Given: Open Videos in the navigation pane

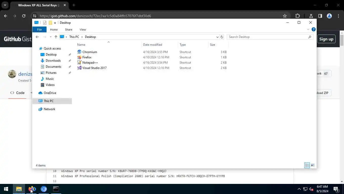Looking at the screenshot, I should click(50, 85).
